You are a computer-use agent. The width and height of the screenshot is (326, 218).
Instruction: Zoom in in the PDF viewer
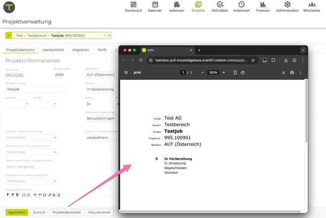click(x=224, y=72)
